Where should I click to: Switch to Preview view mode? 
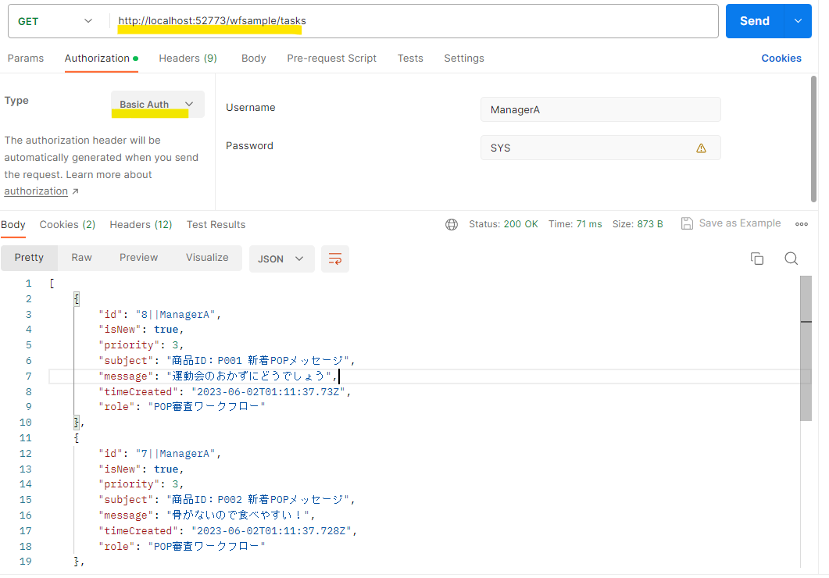(x=138, y=257)
